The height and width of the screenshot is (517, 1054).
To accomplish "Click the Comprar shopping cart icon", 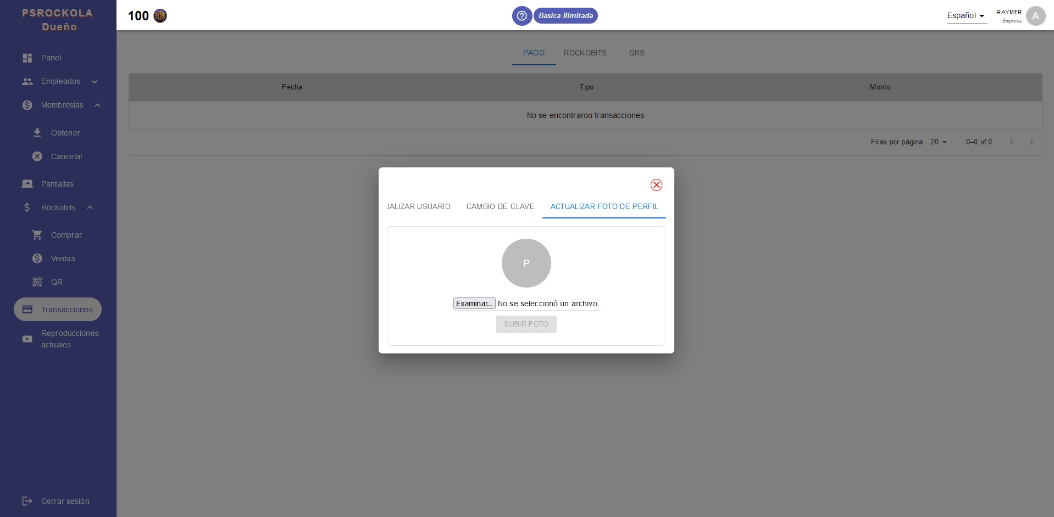I will tap(37, 235).
